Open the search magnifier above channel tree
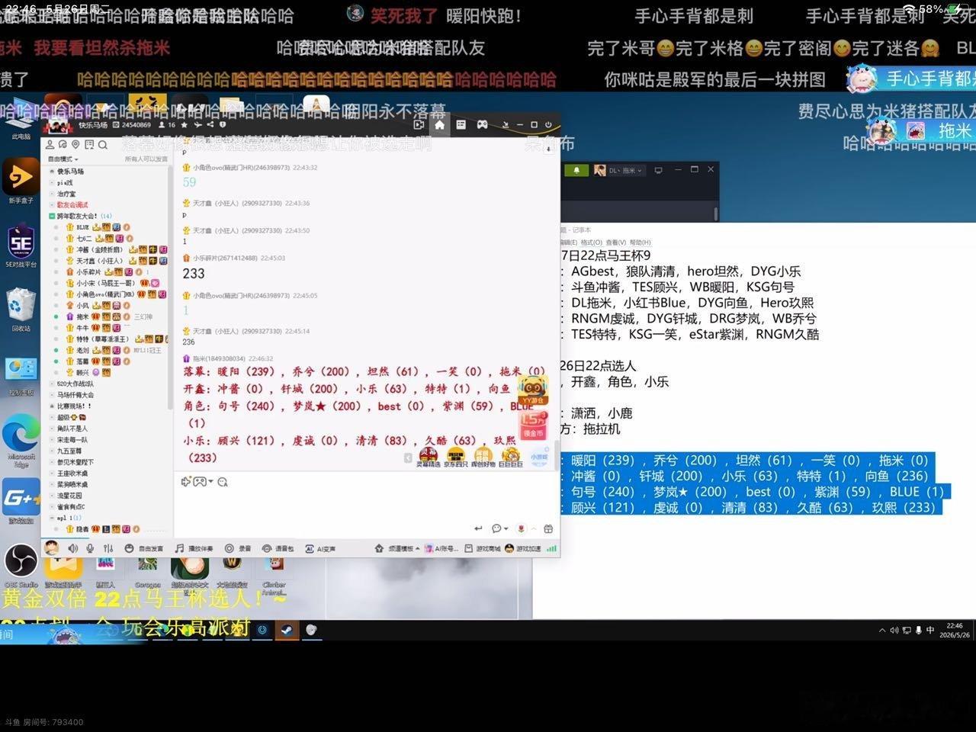Screen dimensions: 976x732 coord(102,144)
